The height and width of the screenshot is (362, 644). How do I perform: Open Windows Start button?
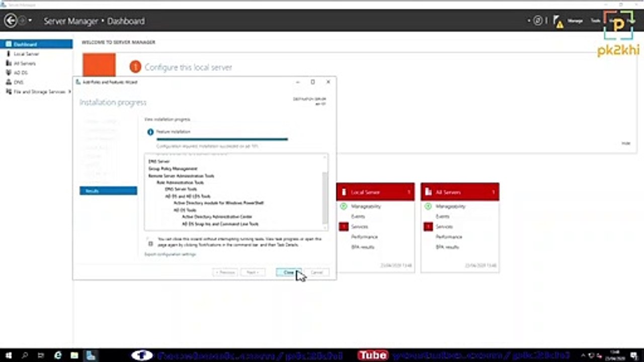coord(9,355)
